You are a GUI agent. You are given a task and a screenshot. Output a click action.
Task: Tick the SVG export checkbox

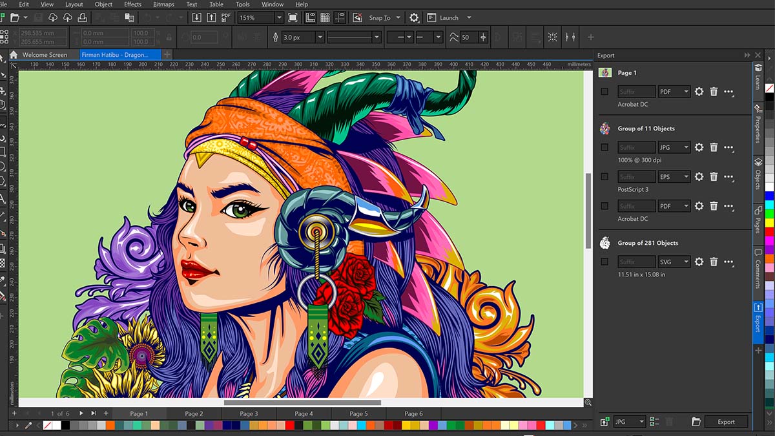[604, 262]
